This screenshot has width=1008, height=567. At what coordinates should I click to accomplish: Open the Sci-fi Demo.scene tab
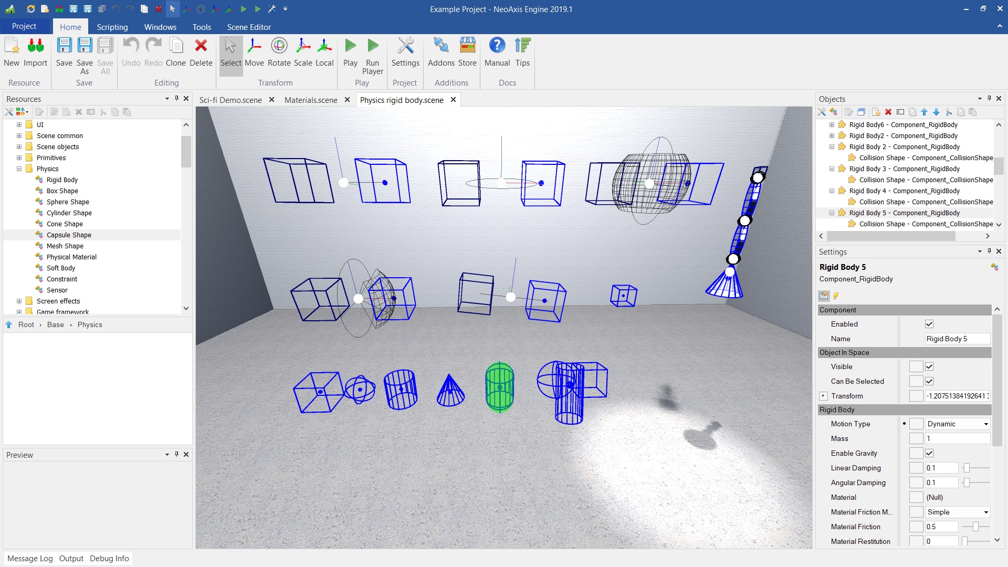(230, 100)
